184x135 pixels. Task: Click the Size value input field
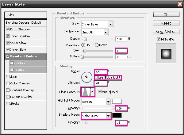121,51
